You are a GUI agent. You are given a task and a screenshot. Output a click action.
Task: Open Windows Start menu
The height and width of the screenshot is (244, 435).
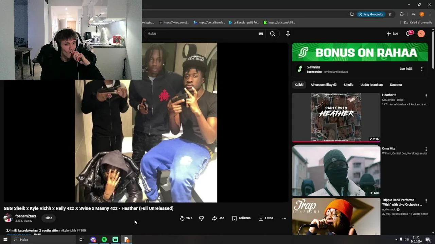pyautogui.click(x=5, y=240)
